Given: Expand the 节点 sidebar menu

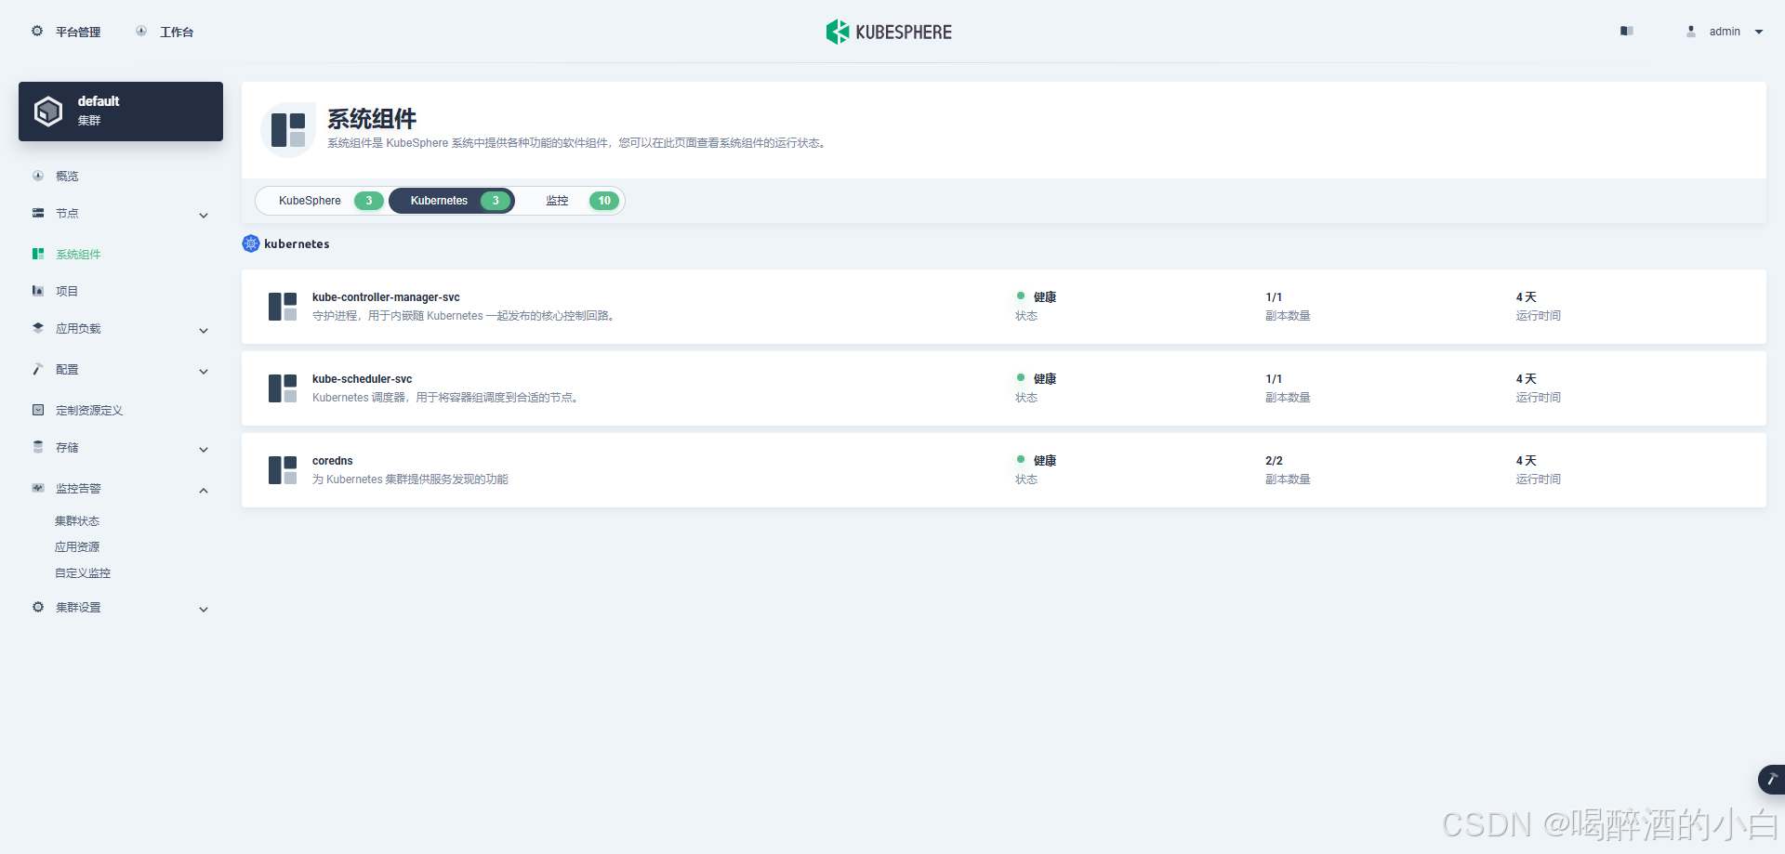Looking at the screenshot, I should click(x=121, y=214).
